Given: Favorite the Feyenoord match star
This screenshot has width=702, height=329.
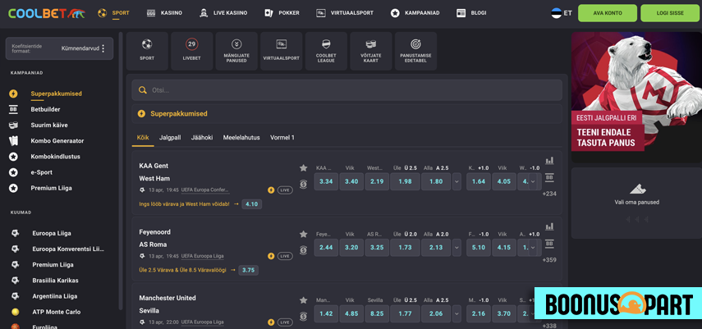Looking at the screenshot, I should pos(304,234).
